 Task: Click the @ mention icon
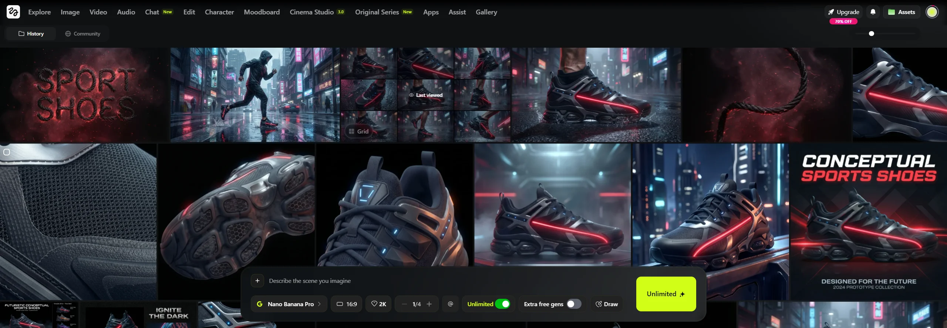450,304
